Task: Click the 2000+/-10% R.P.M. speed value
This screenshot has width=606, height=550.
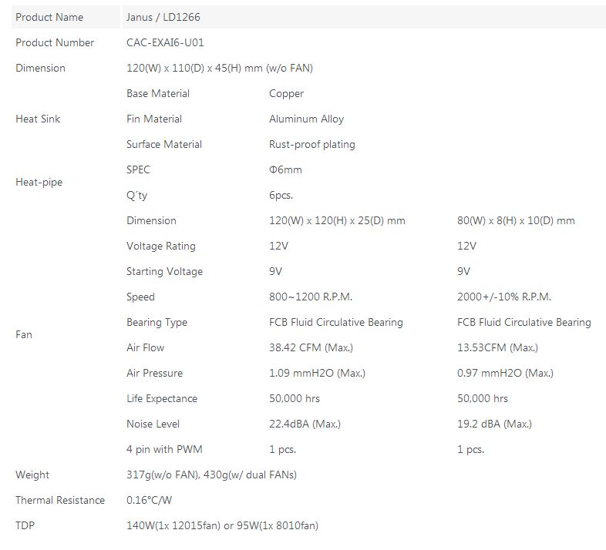Action: click(x=504, y=297)
